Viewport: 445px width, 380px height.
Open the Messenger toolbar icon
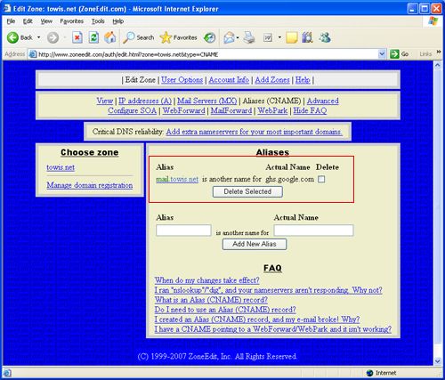pos(325,37)
